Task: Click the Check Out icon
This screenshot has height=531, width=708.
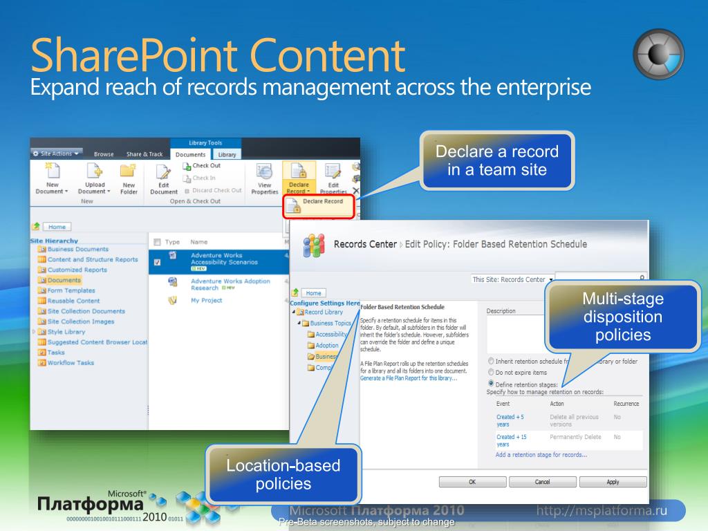Action: [x=187, y=166]
